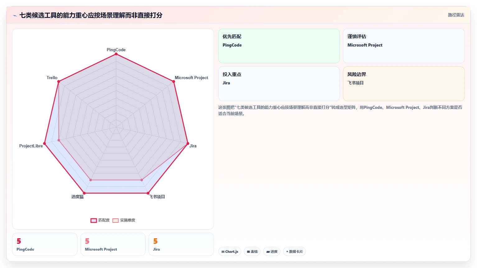Click the 表格 chip icon
Image resolution: width=477 pixels, height=268 pixels.
click(248, 252)
